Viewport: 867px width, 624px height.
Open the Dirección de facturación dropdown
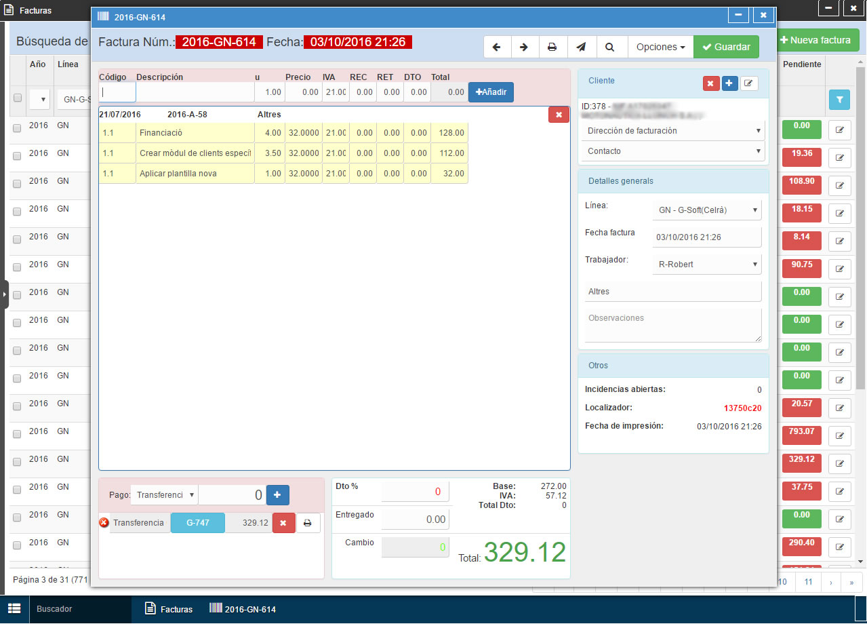(672, 131)
